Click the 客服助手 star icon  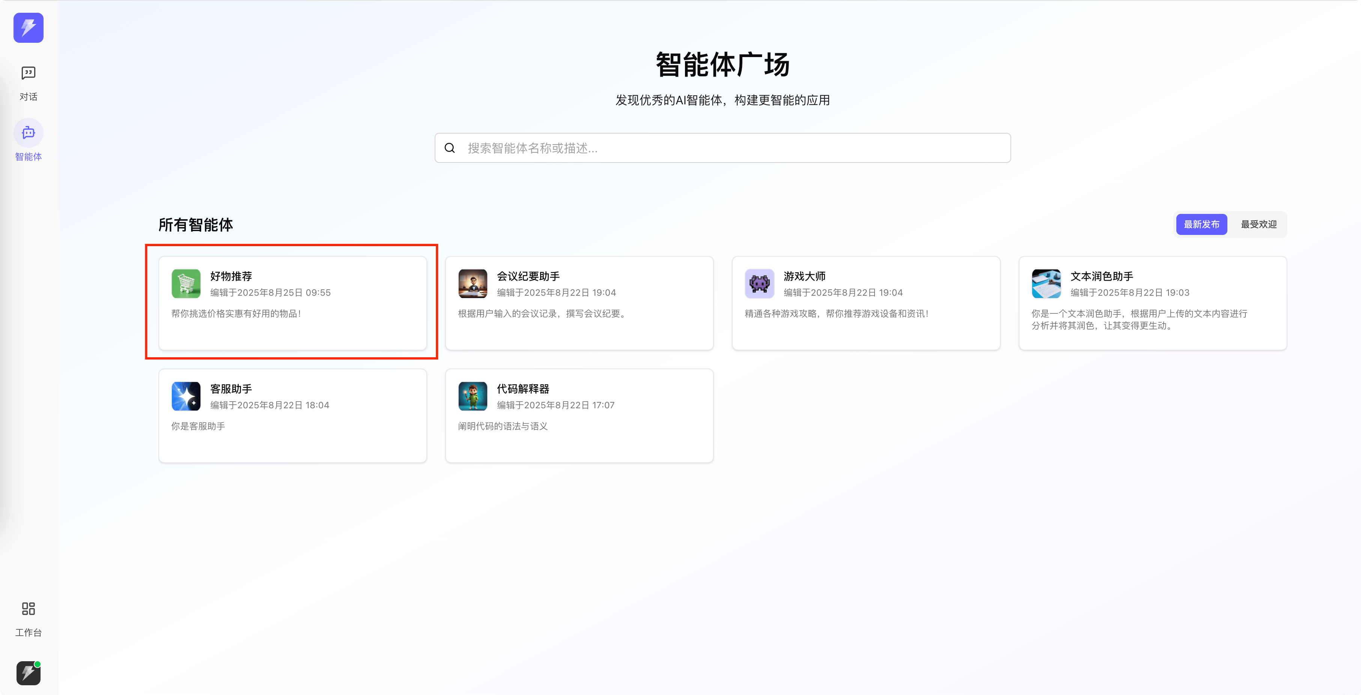coord(185,396)
